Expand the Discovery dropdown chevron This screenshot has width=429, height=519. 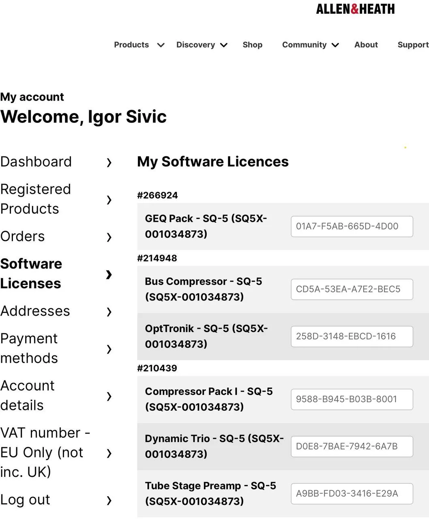pyautogui.click(x=224, y=45)
